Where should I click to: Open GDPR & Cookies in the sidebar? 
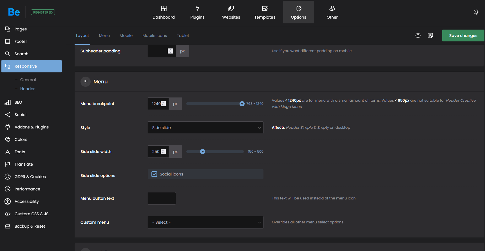point(32,177)
